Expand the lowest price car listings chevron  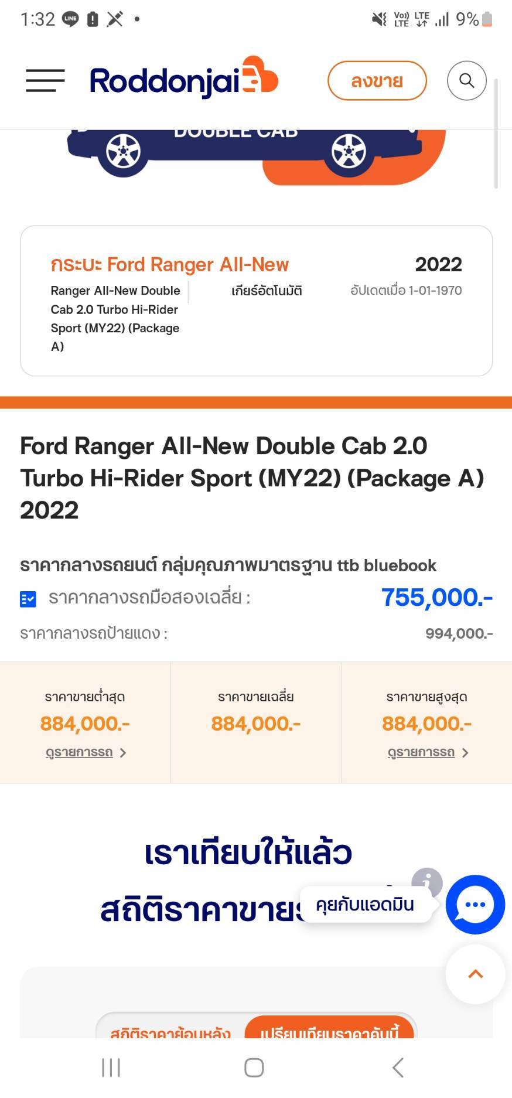[x=123, y=753]
